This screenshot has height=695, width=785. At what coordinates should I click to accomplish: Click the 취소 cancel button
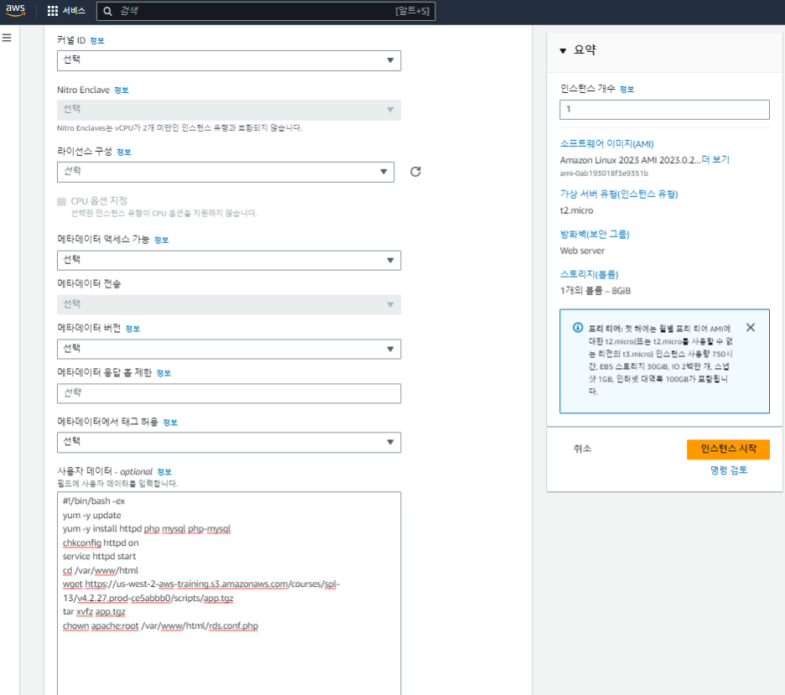coord(582,449)
